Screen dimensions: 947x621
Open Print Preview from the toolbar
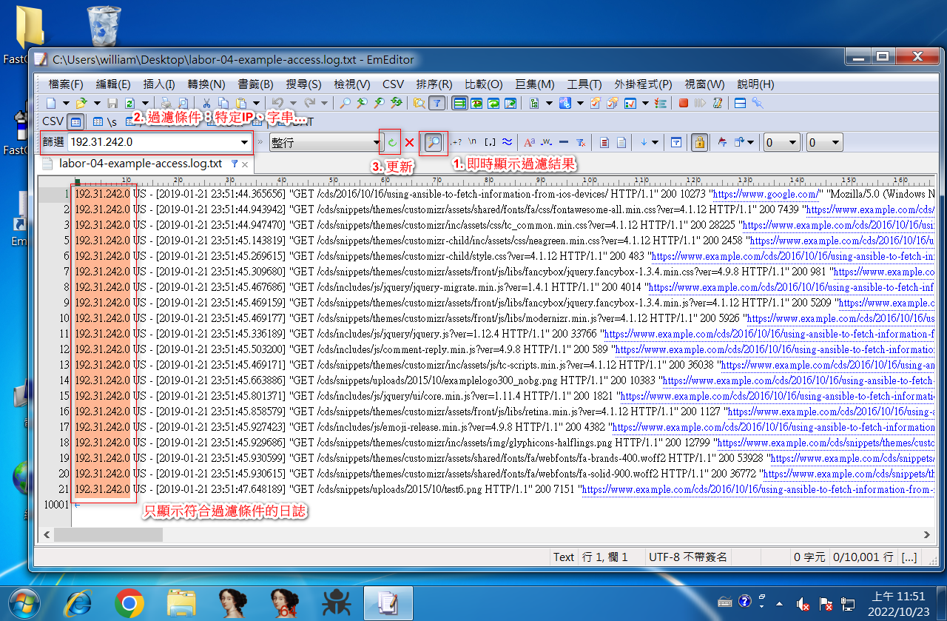coord(183,103)
